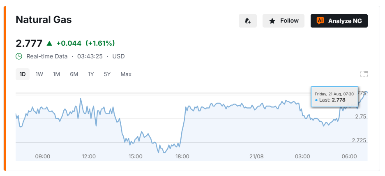Screen dimensions: 385x176
Task: Expand chart with the fullscreen icon
Action: point(364,74)
